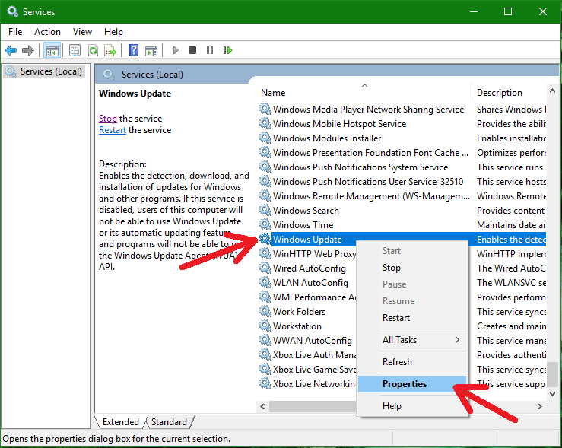Screen dimensions: 562x448
Task: Switch to the Standard tab
Action: click(x=169, y=422)
